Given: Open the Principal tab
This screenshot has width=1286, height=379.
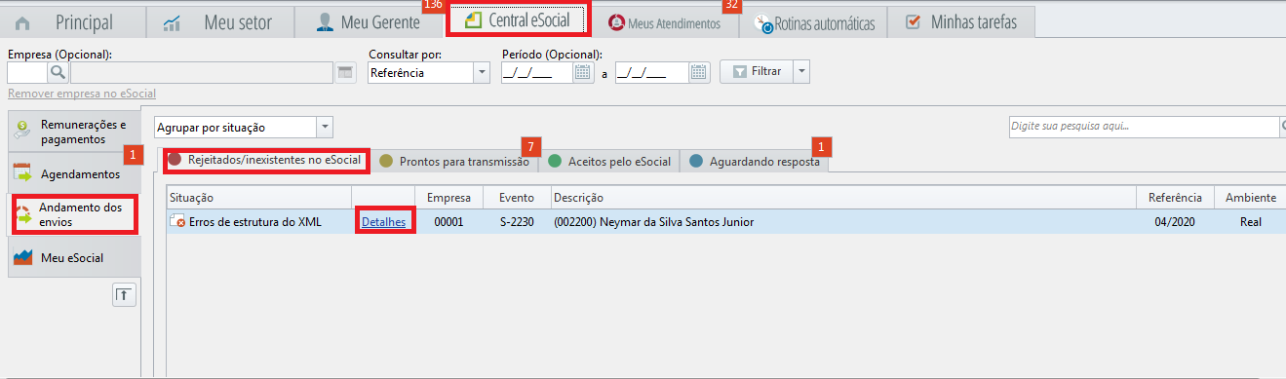Looking at the screenshot, I should click(x=72, y=21).
